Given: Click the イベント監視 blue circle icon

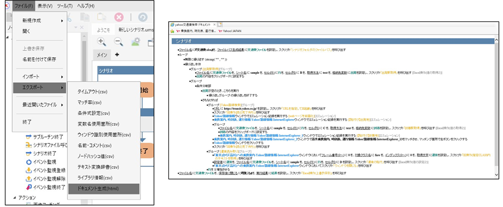Looking at the screenshot, I should [29, 162].
